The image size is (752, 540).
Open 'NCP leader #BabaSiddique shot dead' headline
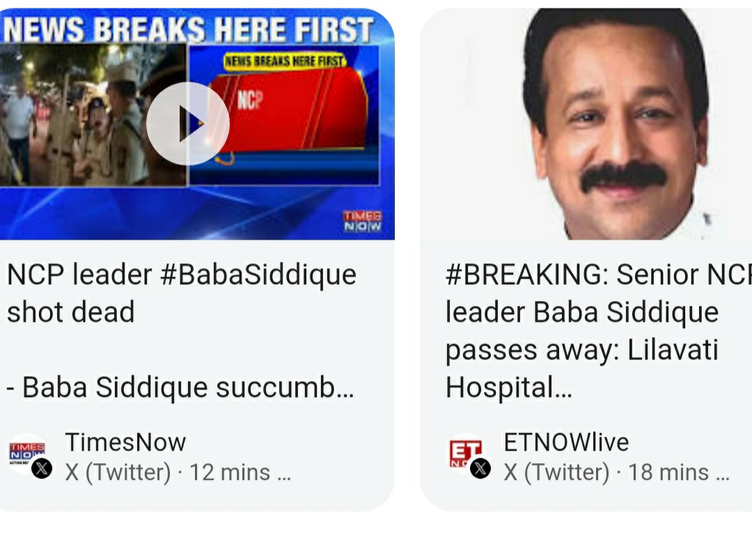pos(181,293)
